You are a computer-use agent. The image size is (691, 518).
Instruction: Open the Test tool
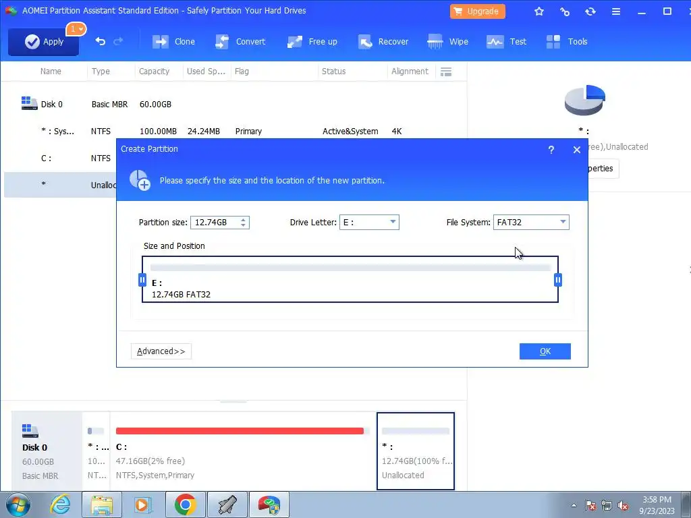506,42
